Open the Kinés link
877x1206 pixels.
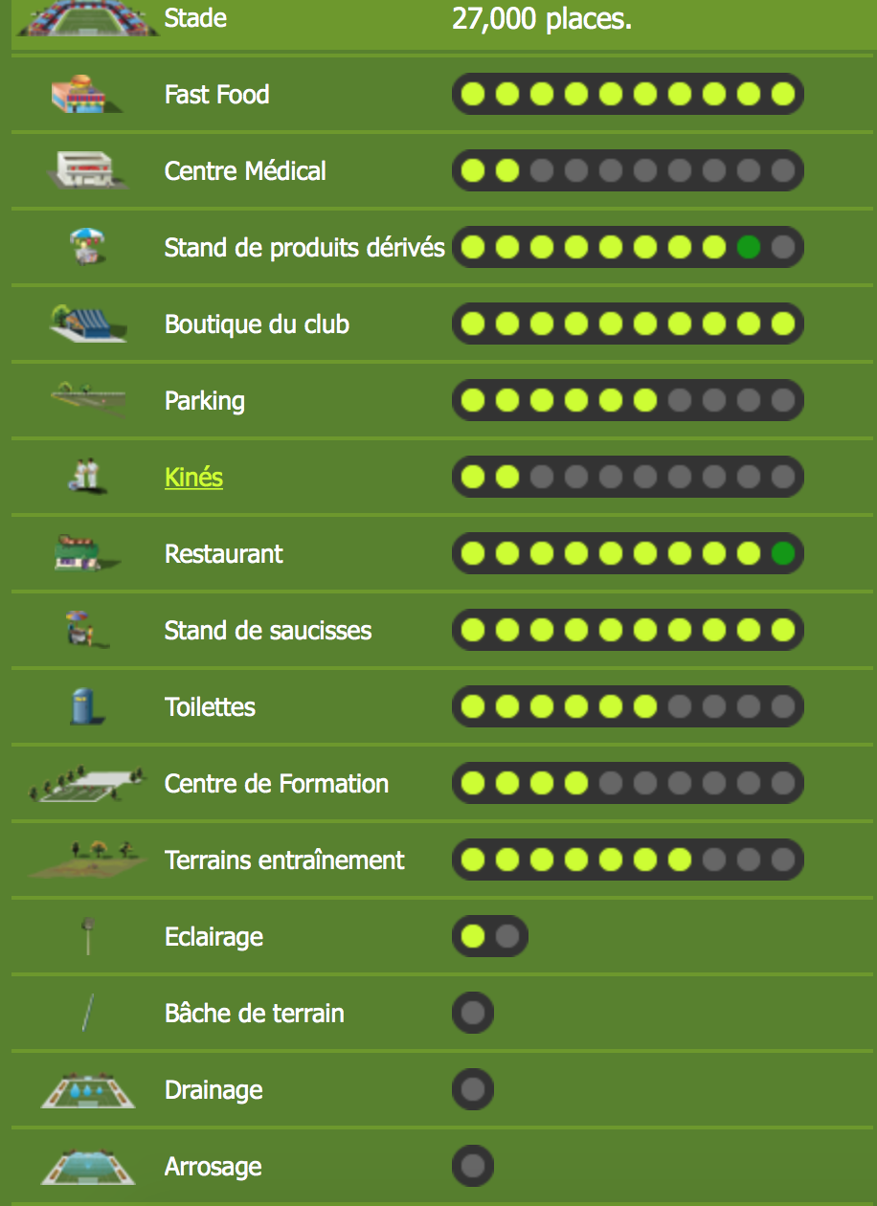click(193, 477)
